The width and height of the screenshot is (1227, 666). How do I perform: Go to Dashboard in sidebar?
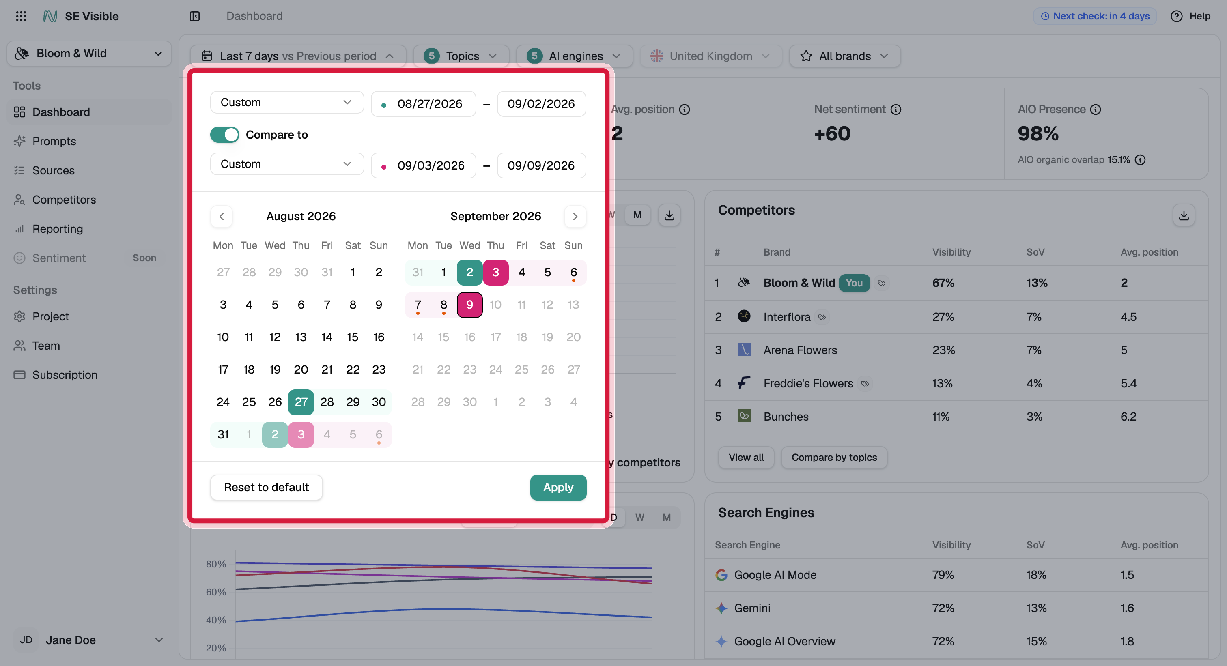89,112
